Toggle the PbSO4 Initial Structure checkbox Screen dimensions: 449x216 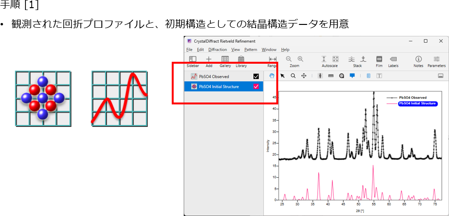click(256, 87)
